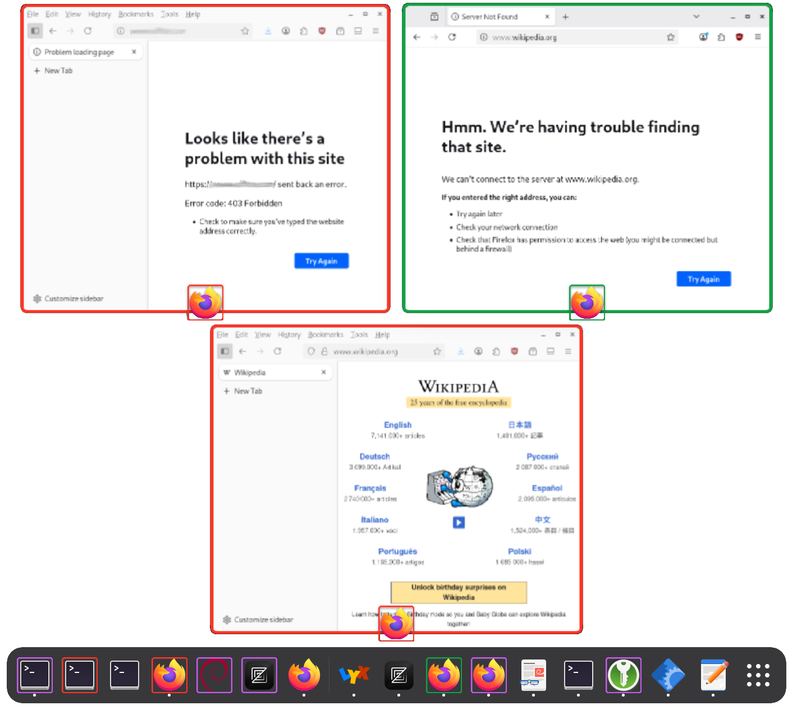Open the Français Wikipedia link

(x=370, y=488)
